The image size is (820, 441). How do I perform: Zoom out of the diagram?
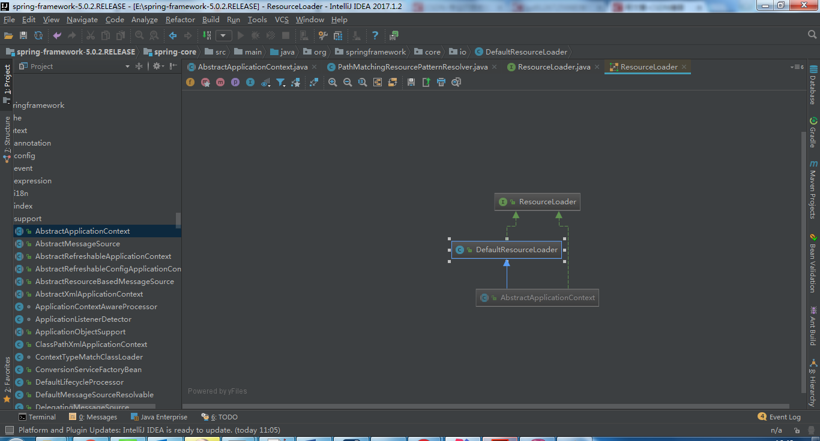(348, 82)
